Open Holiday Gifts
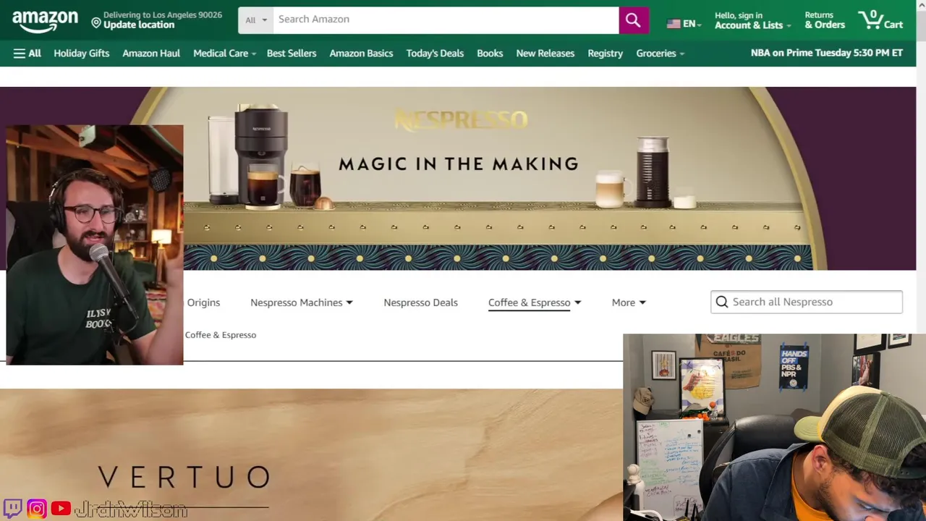The width and height of the screenshot is (926, 521). [x=82, y=54]
